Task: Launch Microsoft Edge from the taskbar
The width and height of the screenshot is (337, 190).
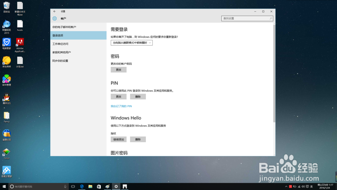Action: point(82,187)
